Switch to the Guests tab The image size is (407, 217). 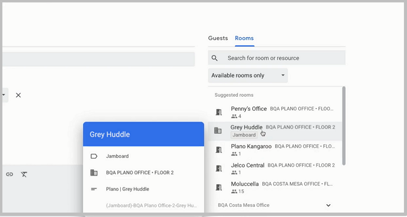click(218, 38)
